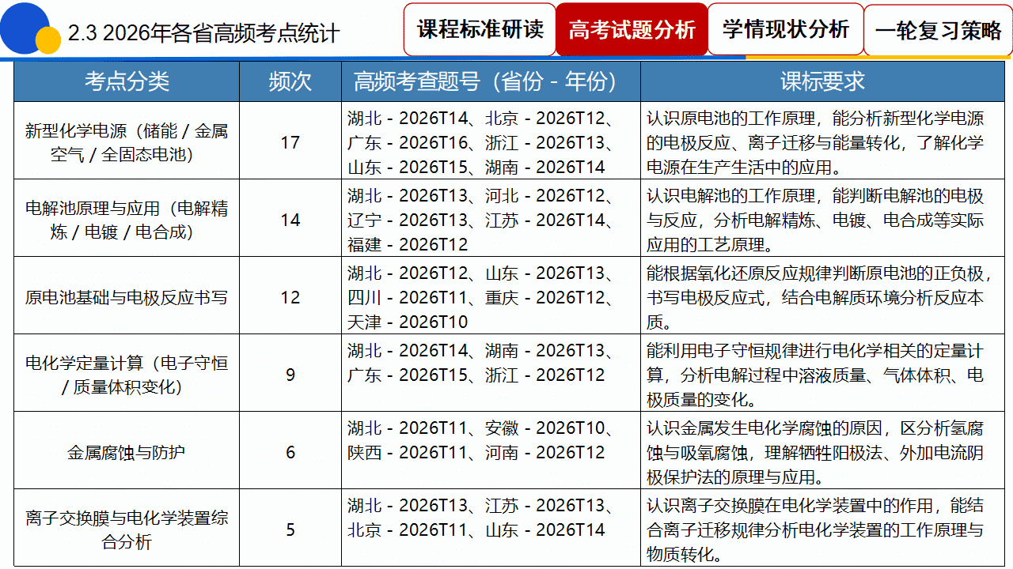Switch to the 学情现状分析 tab
Image resolution: width=1013 pixels, height=569 pixels.
pyautogui.click(x=785, y=30)
